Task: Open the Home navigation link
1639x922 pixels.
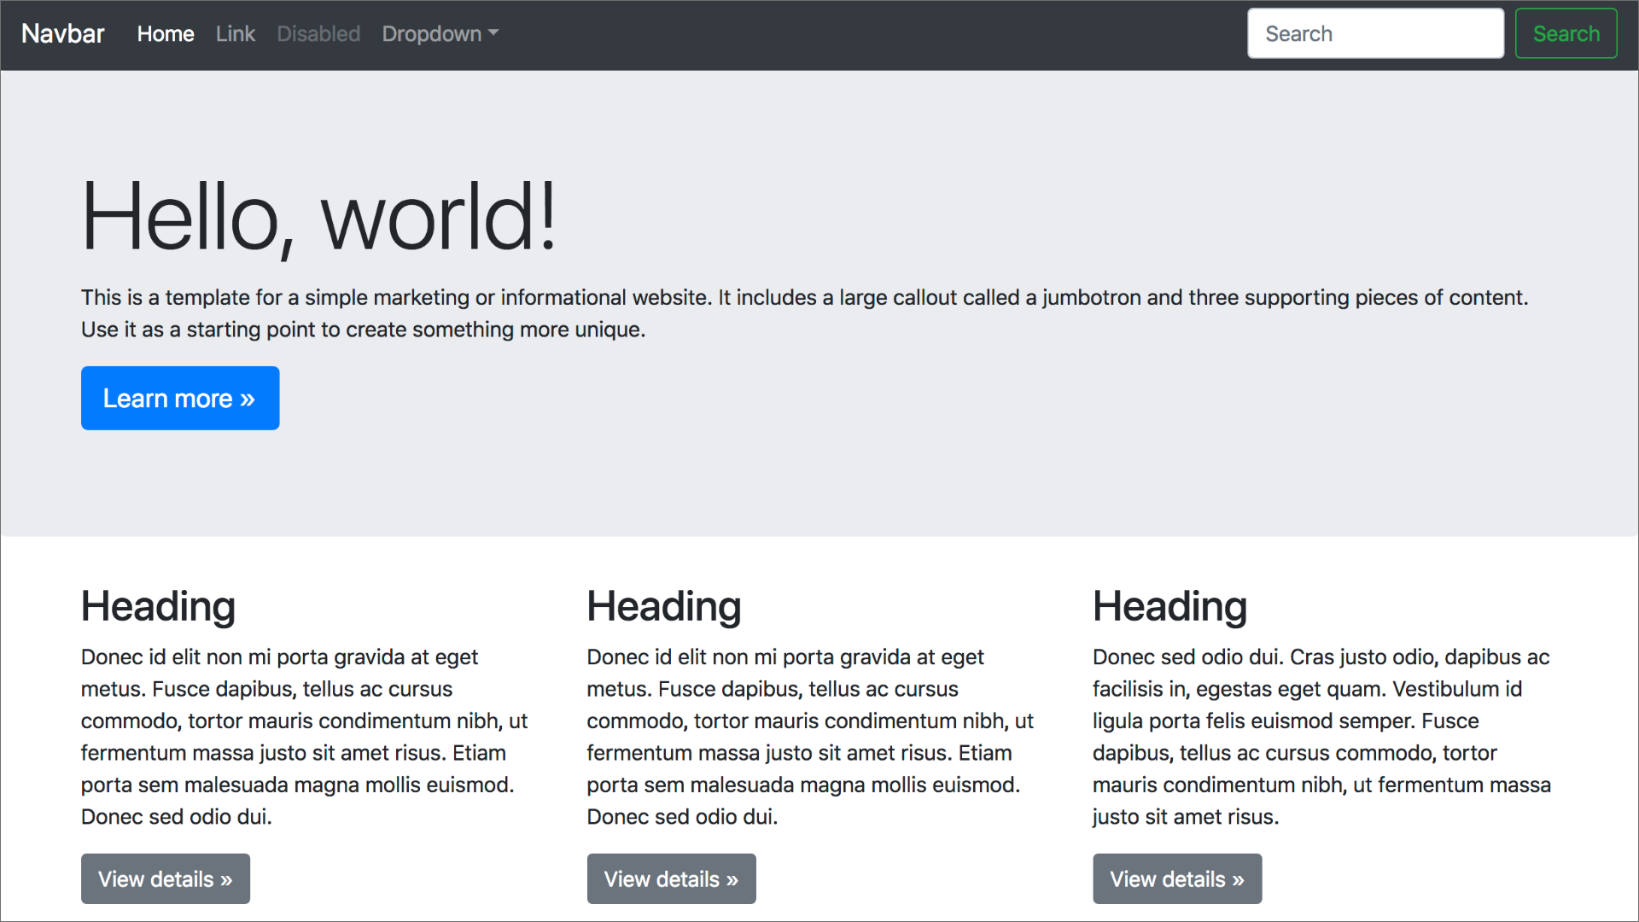Action: [166, 34]
